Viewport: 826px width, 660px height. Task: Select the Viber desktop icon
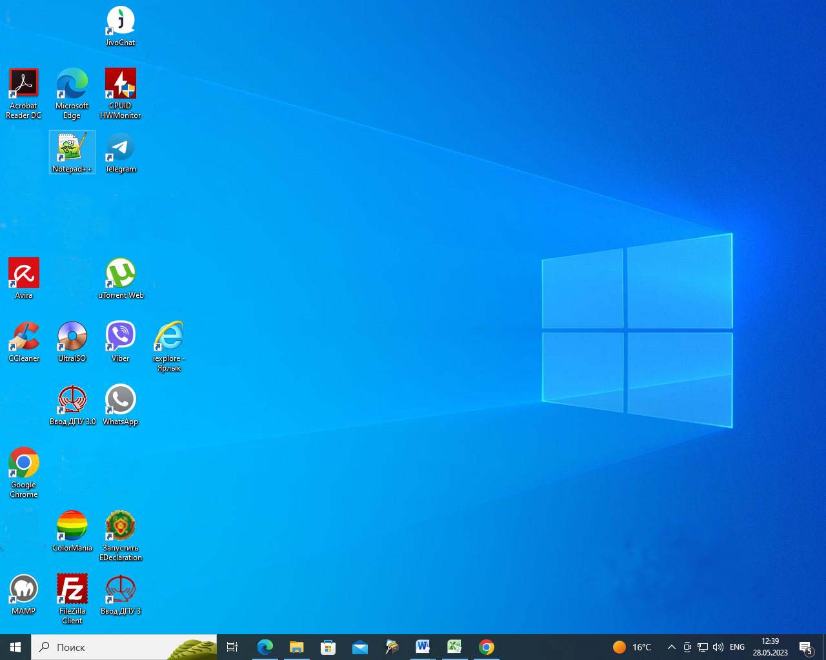(x=121, y=337)
